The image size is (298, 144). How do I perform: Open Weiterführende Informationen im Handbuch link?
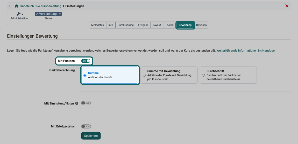tap(246, 51)
